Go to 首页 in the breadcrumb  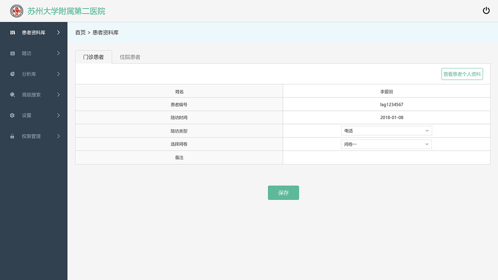coord(81,32)
